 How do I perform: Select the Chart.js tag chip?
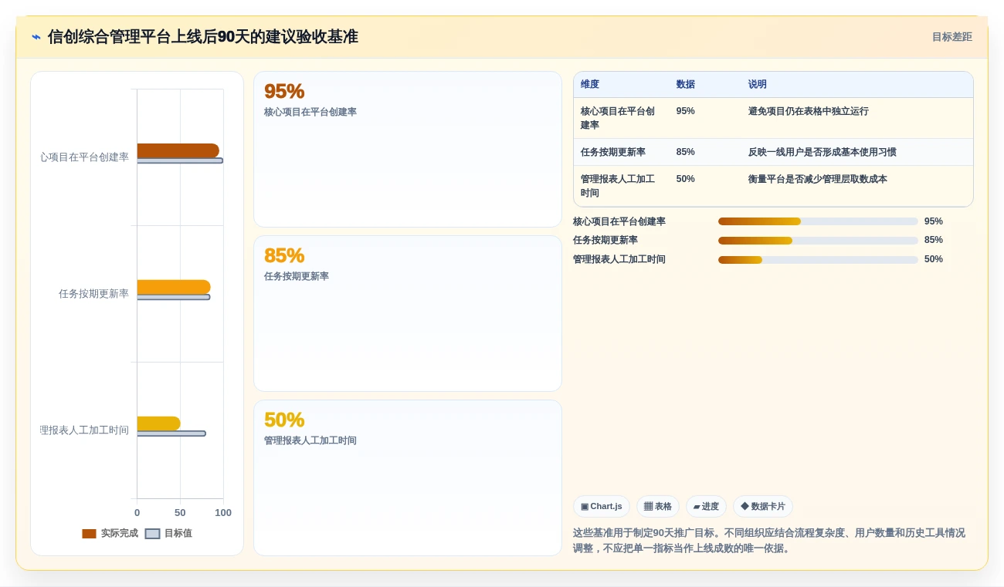coord(602,507)
